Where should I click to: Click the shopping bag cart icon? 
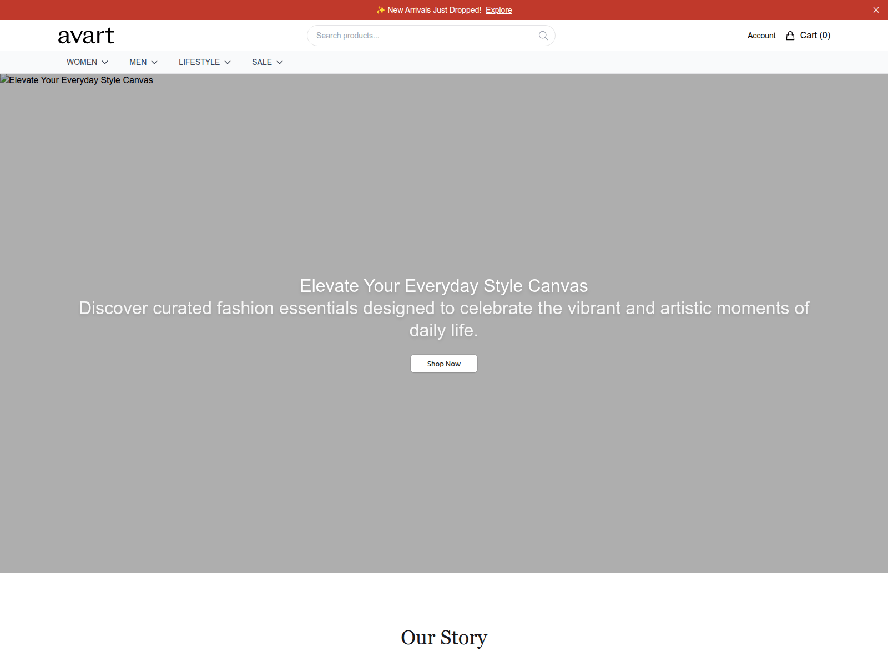click(x=790, y=36)
